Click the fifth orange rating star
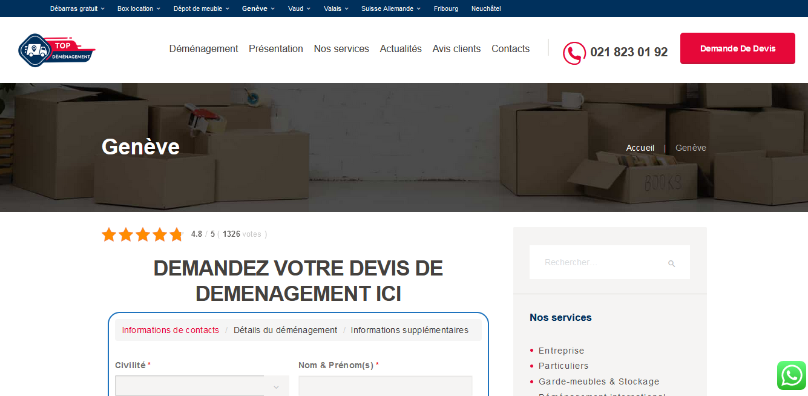The height and width of the screenshot is (396, 808). tap(176, 235)
